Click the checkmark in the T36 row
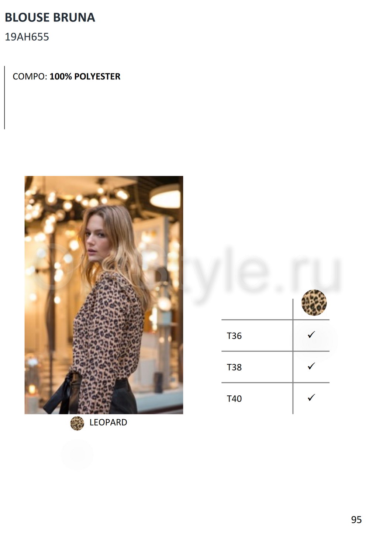Image resolution: width=369 pixels, height=536 pixels. pos(311,334)
